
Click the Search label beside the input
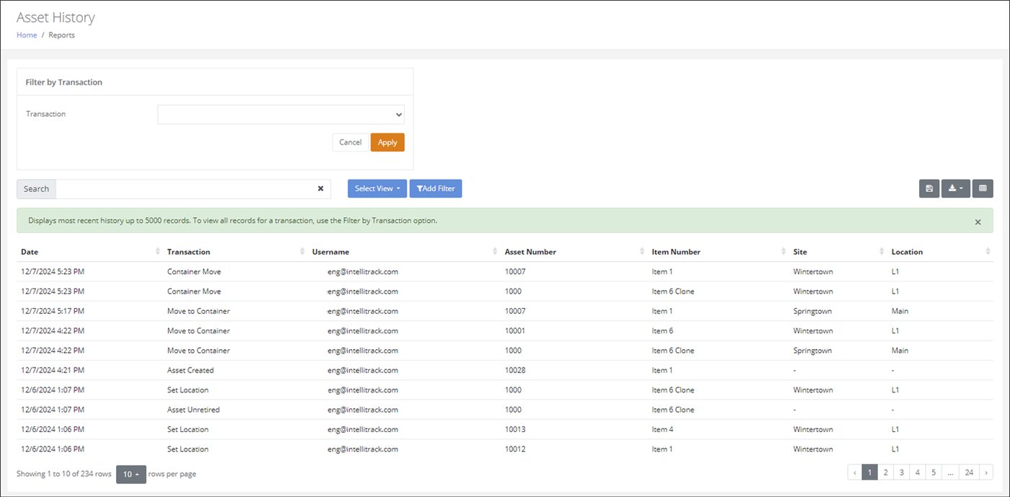pyautogui.click(x=36, y=189)
